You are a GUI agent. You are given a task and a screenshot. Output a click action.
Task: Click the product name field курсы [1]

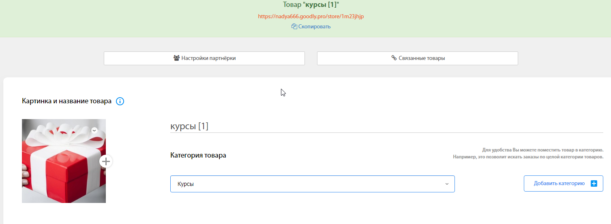(387, 126)
